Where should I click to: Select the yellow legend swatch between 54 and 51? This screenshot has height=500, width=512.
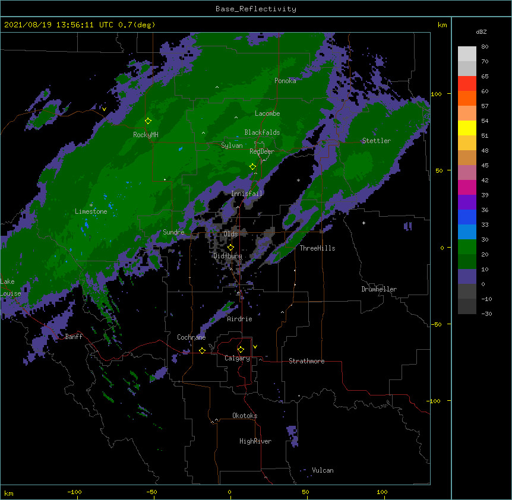click(x=467, y=128)
